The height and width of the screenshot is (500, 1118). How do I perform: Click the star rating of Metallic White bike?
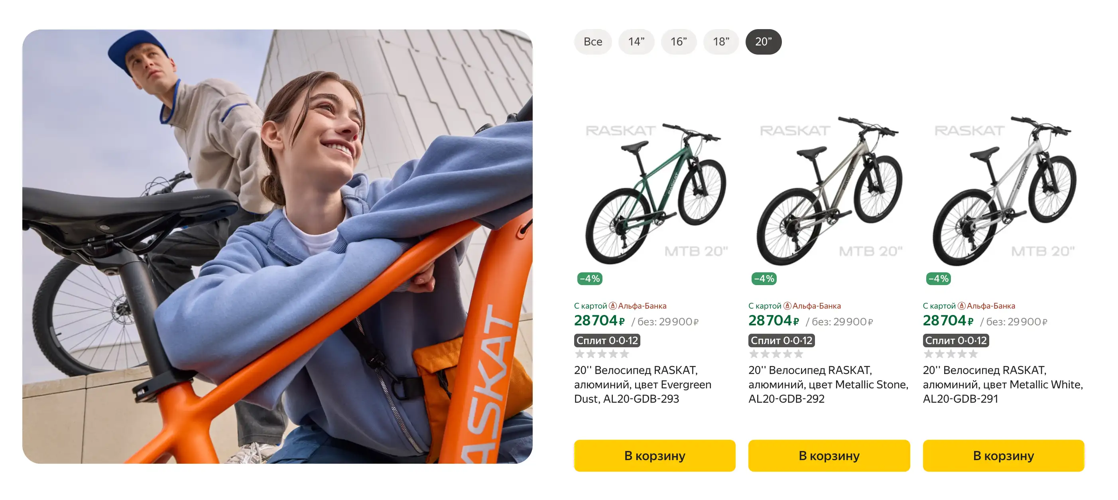tap(951, 354)
